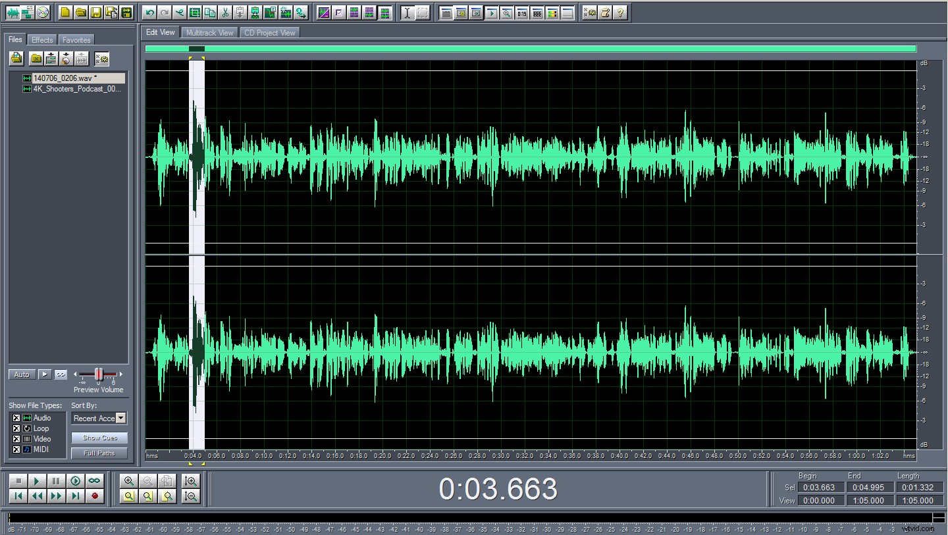The height and width of the screenshot is (535, 948).
Task: Toggle the Loop file type checkbox
Action: coord(17,428)
